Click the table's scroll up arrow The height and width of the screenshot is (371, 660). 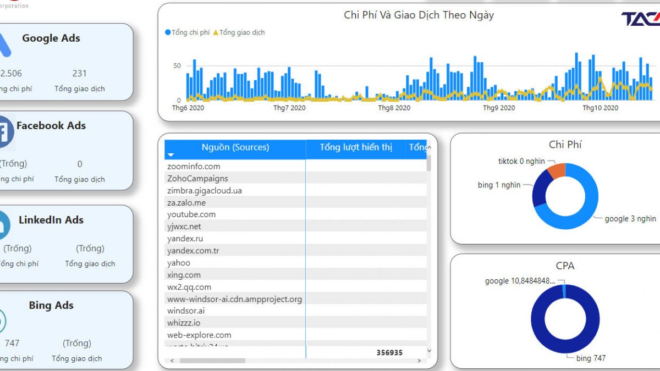pos(429,147)
